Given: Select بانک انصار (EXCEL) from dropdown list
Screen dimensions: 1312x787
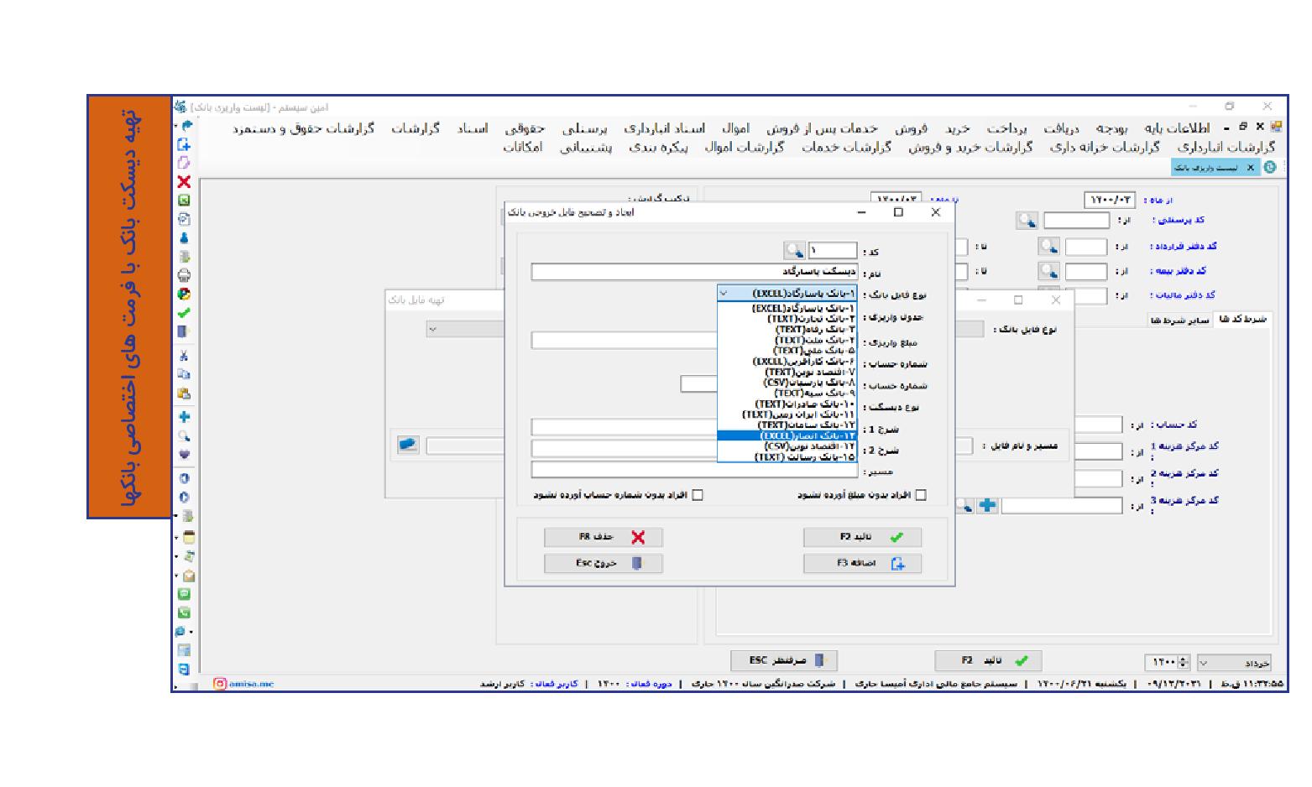Looking at the screenshot, I should [x=787, y=435].
